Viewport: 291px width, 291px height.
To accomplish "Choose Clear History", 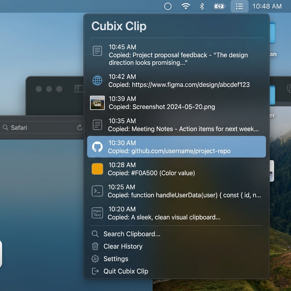I will click(x=176, y=246).
